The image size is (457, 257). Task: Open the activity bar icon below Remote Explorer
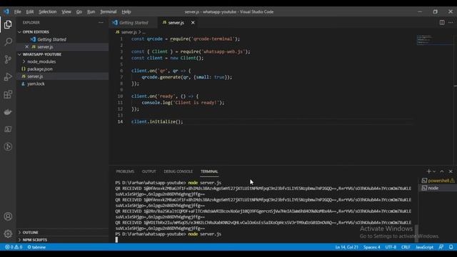pyautogui.click(x=8, y=146)
